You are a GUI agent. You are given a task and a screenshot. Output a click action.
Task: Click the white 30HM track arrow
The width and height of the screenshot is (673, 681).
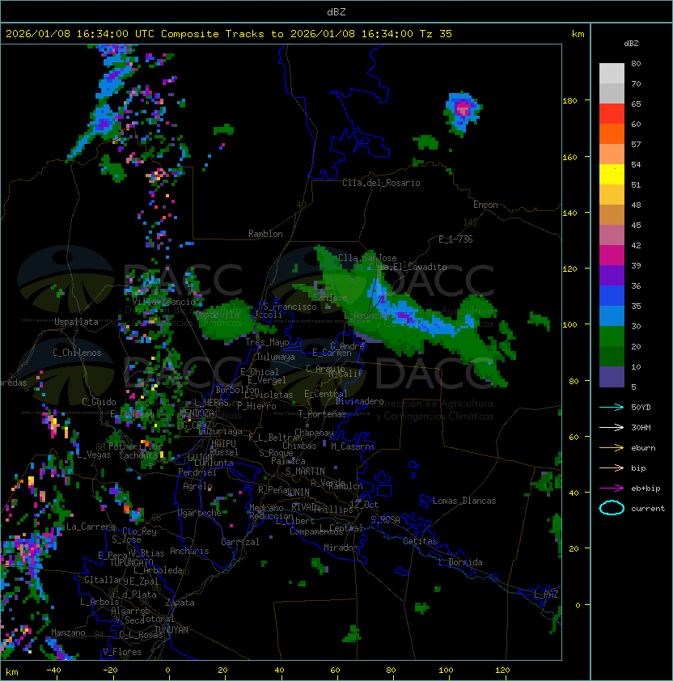click(612, 427)
